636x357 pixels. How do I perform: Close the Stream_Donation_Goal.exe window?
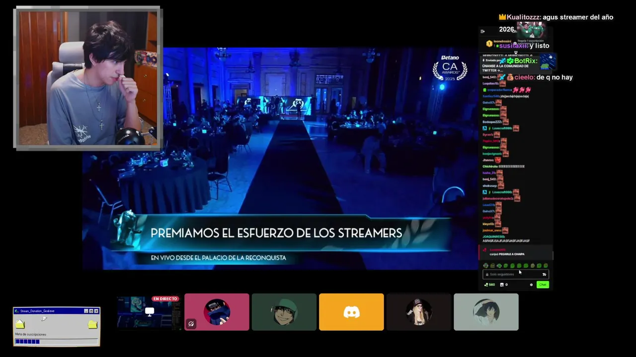pos(96,311)
